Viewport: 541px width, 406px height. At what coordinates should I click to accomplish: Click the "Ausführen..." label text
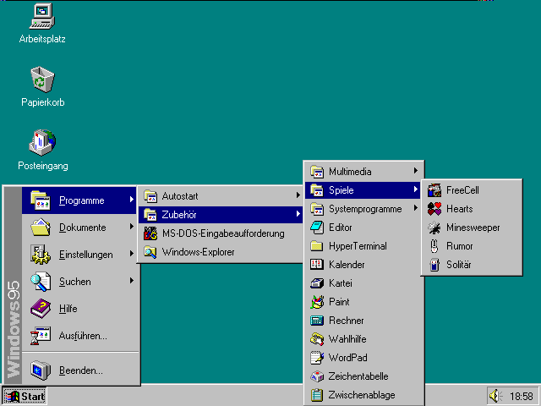(83, 336)
